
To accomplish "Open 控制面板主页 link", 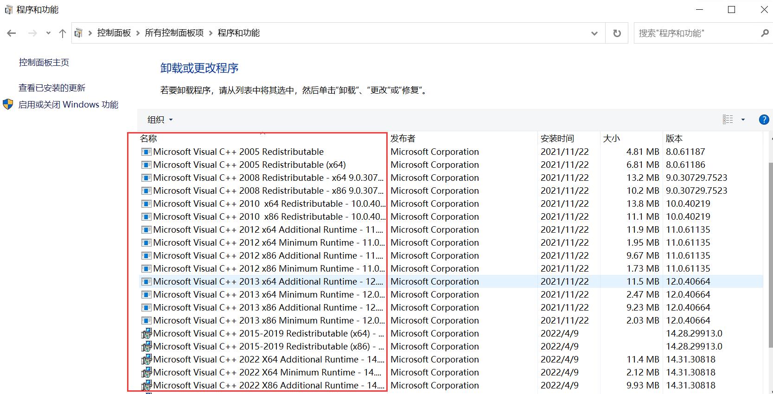I will (x=44, y=63).
